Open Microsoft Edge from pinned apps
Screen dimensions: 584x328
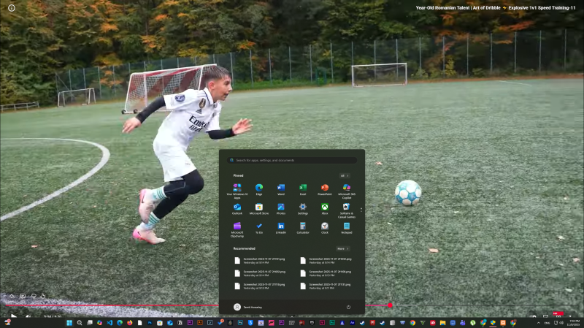(x=258, y=188)
